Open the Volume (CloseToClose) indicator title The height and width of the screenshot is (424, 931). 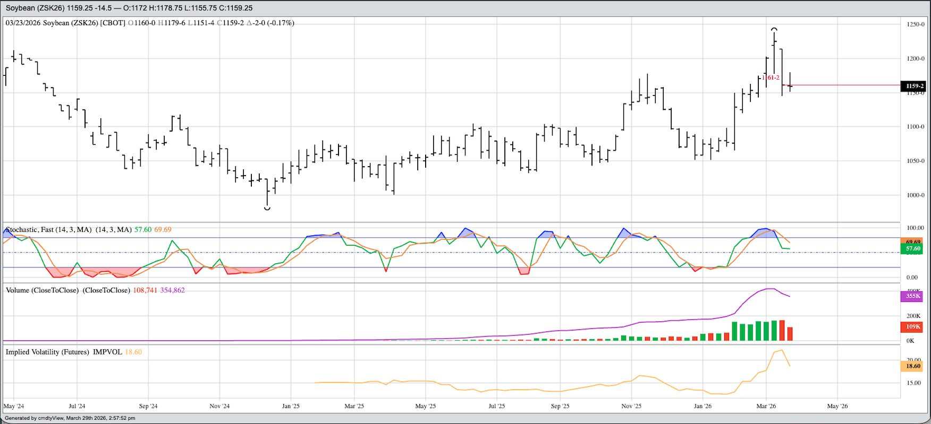(42, 290)
